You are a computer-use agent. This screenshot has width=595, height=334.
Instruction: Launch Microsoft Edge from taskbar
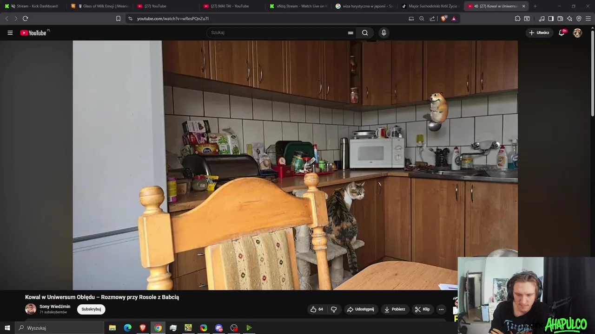coord(127,328)
